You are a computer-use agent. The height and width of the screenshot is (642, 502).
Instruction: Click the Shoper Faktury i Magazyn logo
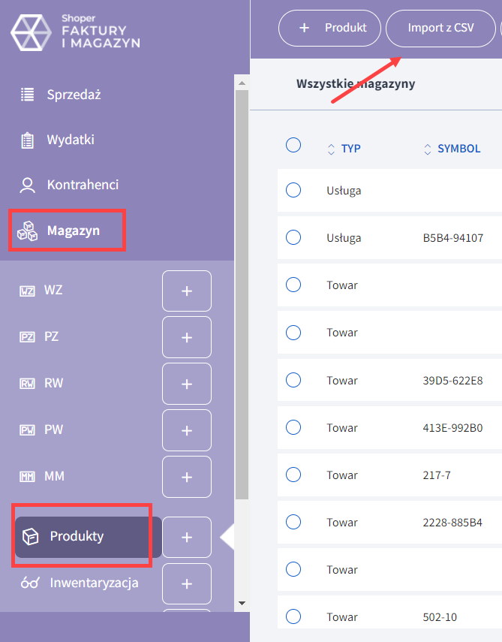(x=75, y=33)
